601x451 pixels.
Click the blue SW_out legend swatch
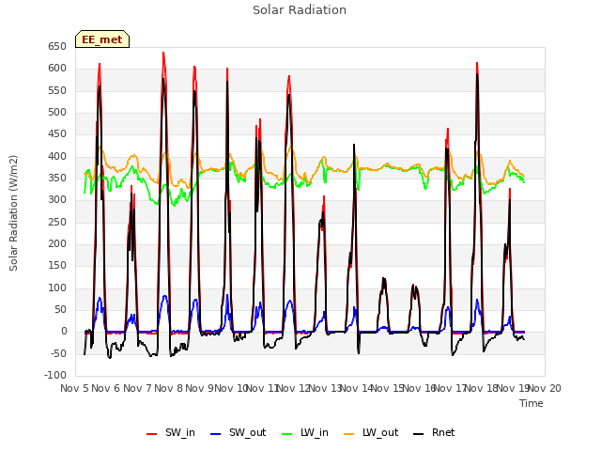pos(216,434)
